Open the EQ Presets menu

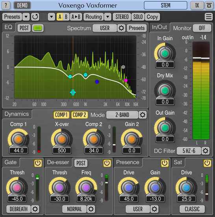[137, 28]
